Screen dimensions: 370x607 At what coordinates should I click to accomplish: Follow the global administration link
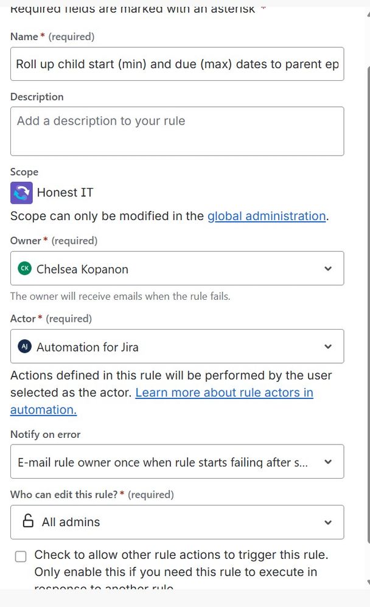(267, 216)
